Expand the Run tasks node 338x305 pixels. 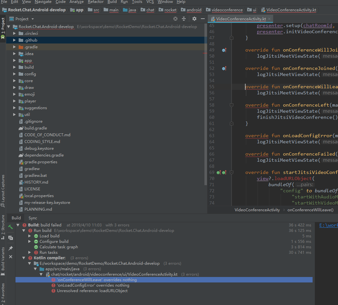click(30, 253)
